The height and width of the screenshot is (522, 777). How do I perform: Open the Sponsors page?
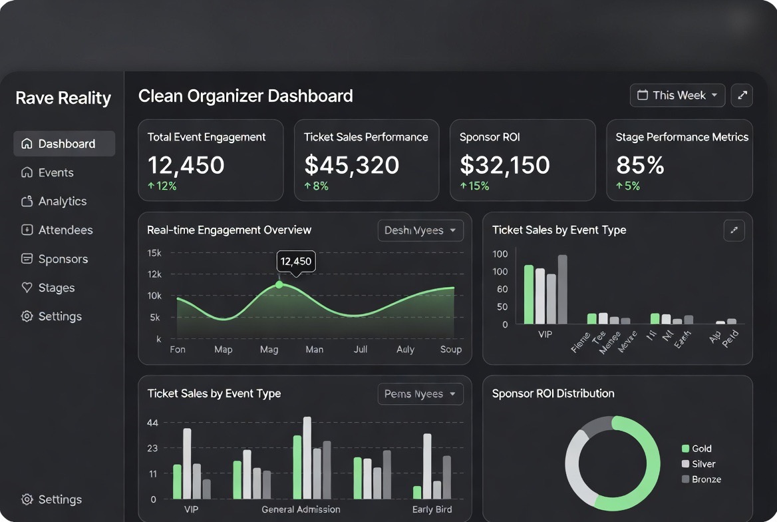coord(55,258)
